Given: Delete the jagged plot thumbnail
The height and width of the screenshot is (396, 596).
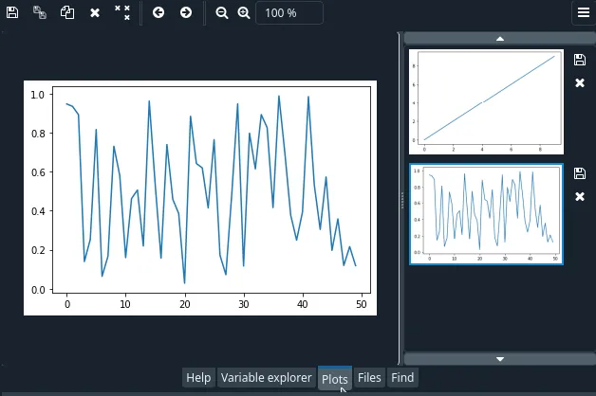Looking at the screenshot, I should [x=580, y=196].
